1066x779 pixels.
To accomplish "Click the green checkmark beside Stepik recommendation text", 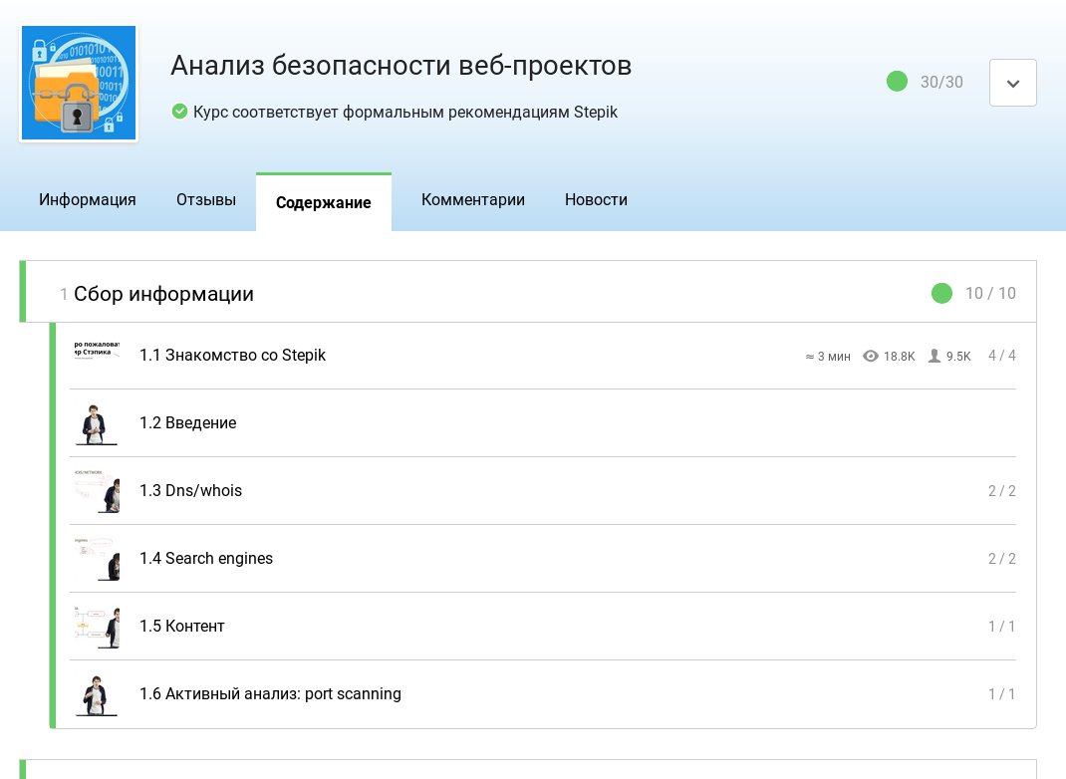I will (180, 112).
